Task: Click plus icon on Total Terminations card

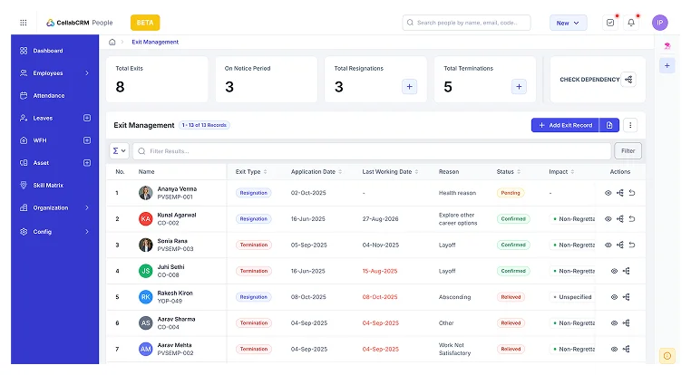Action: (x=519, y=87)
